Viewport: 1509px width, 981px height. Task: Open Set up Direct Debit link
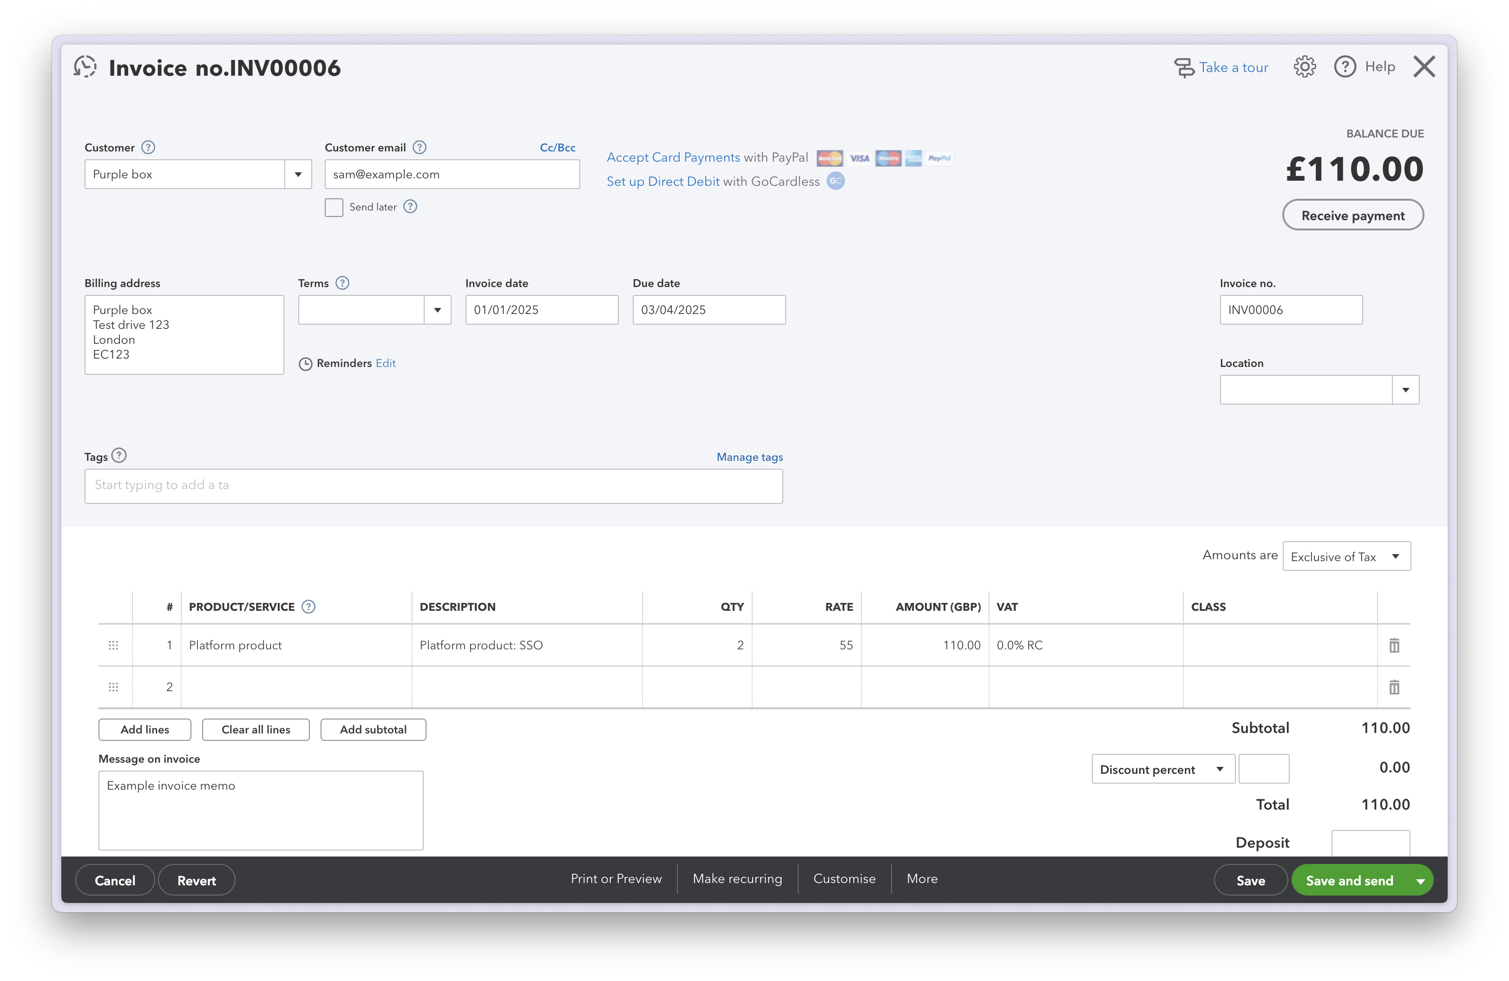(x=663, y=181)
